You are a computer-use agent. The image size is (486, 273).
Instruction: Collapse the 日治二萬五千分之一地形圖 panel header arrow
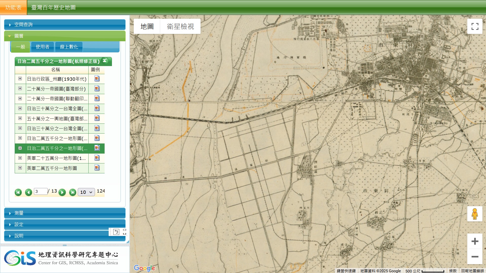coord(105,61)
